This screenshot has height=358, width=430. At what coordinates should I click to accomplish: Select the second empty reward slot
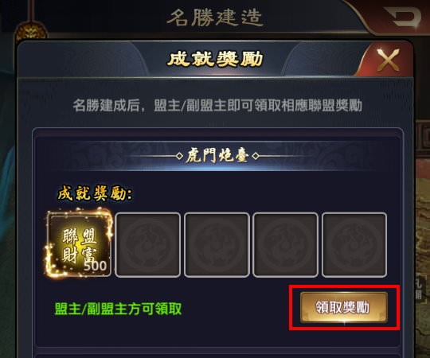pos(148,245)
